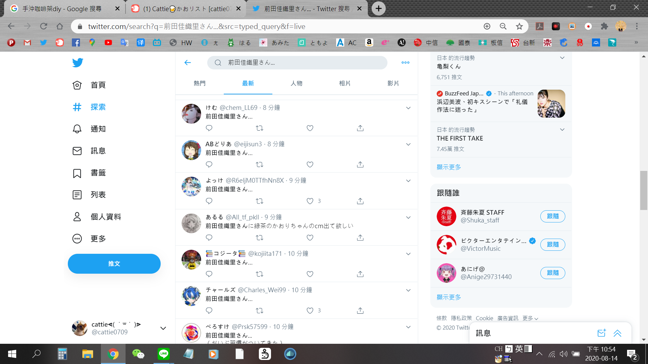
Task: Open Notifications (通知) bell
Action: 89,129
